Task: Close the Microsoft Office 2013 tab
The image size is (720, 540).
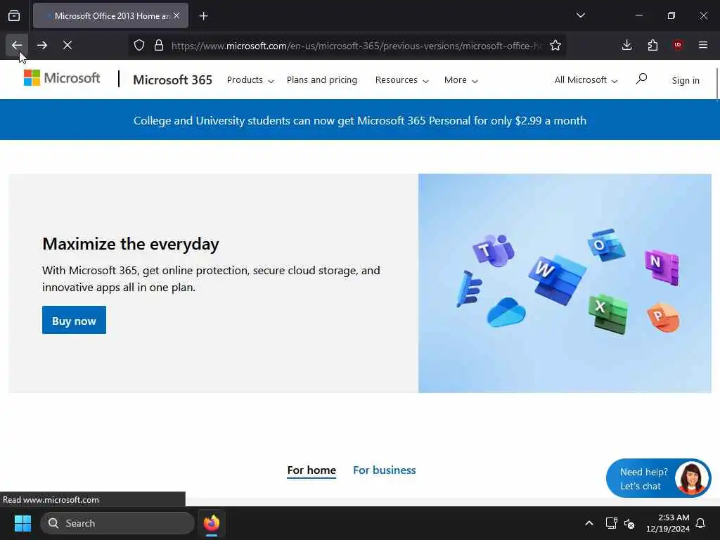Action: coord(176,15)
